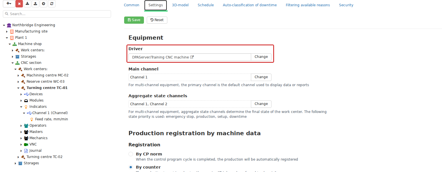Click the Masters group icon
Screen dimensions: 442x172
click(26, 132)
